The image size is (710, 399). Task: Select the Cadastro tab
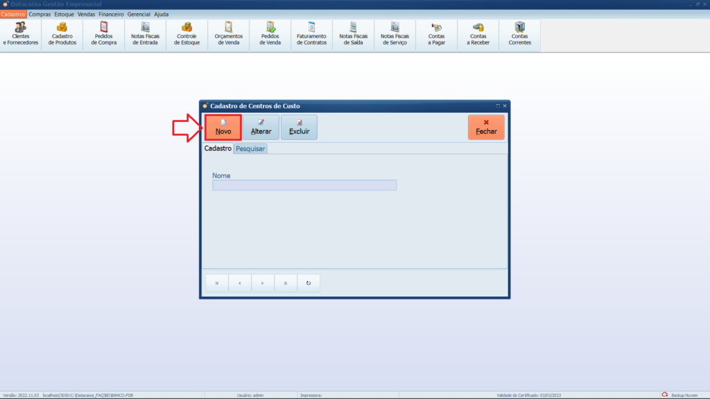[x=218, y=148]
